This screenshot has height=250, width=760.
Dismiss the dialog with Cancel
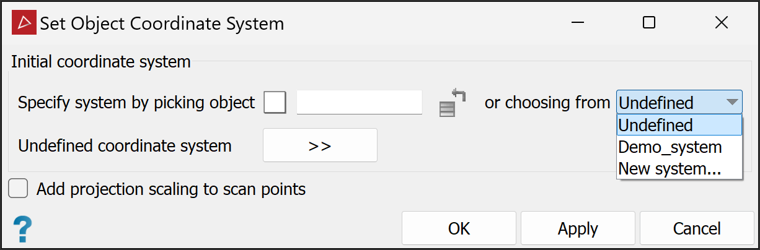coord(697,228)
